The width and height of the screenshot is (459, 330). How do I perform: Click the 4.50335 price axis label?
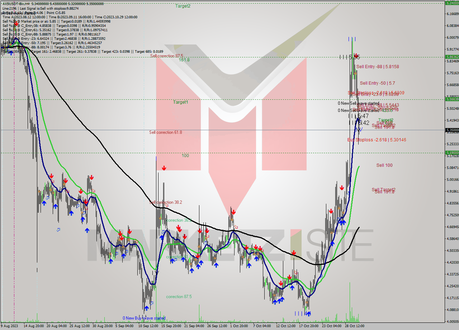[x=453, y=250]
